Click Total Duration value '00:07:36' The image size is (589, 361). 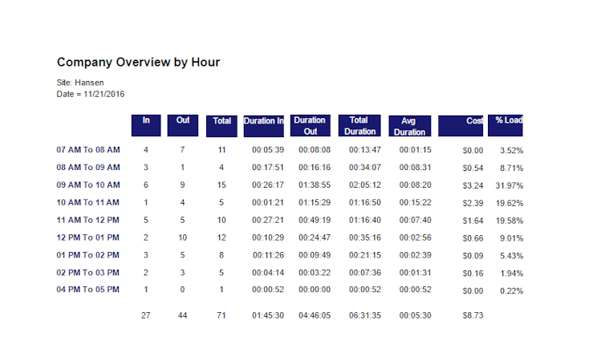pos(365,273)
